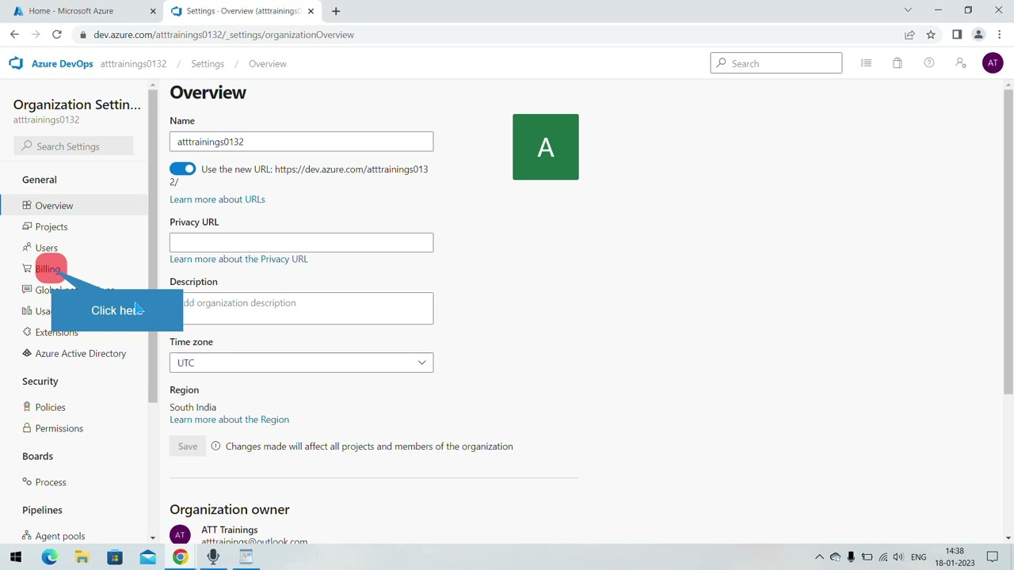This screenshot has height=570, width=1014.
Task: Follow Learn more about URLs link
Action: (x=217, y=199)
